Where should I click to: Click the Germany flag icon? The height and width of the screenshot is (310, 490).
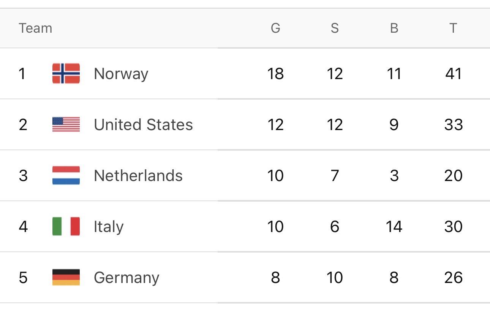66,277
